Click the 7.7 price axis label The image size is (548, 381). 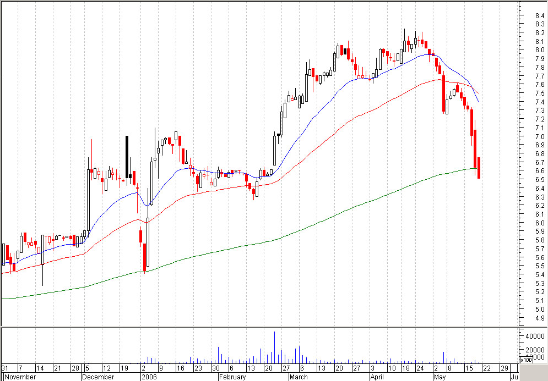point(540,76)
